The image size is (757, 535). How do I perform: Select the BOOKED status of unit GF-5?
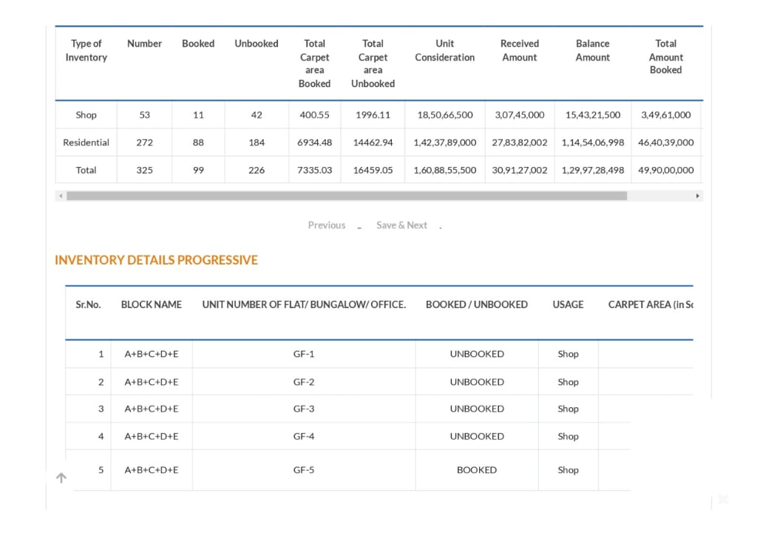pos(477,469)
